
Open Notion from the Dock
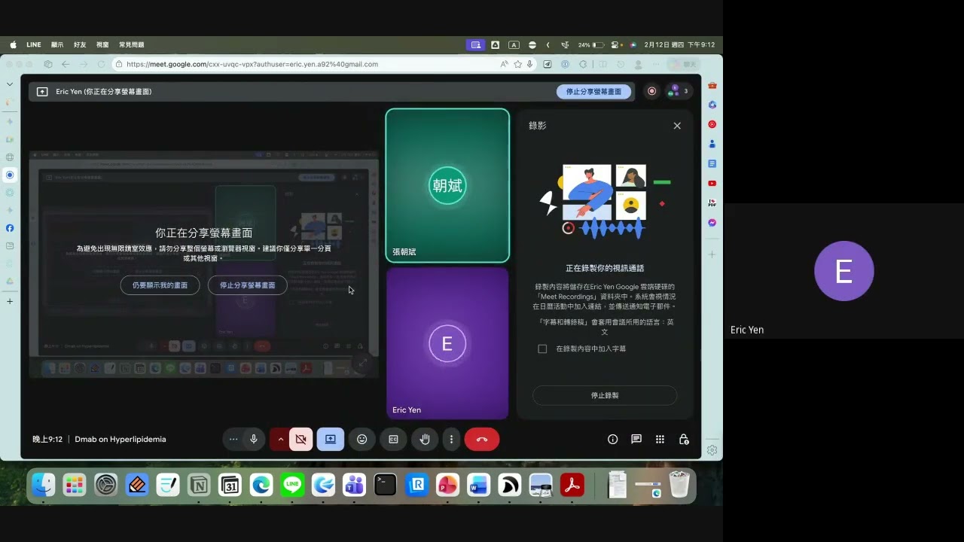click(199, 485)
